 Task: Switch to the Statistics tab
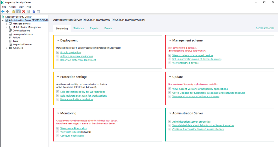click(78, 28)
